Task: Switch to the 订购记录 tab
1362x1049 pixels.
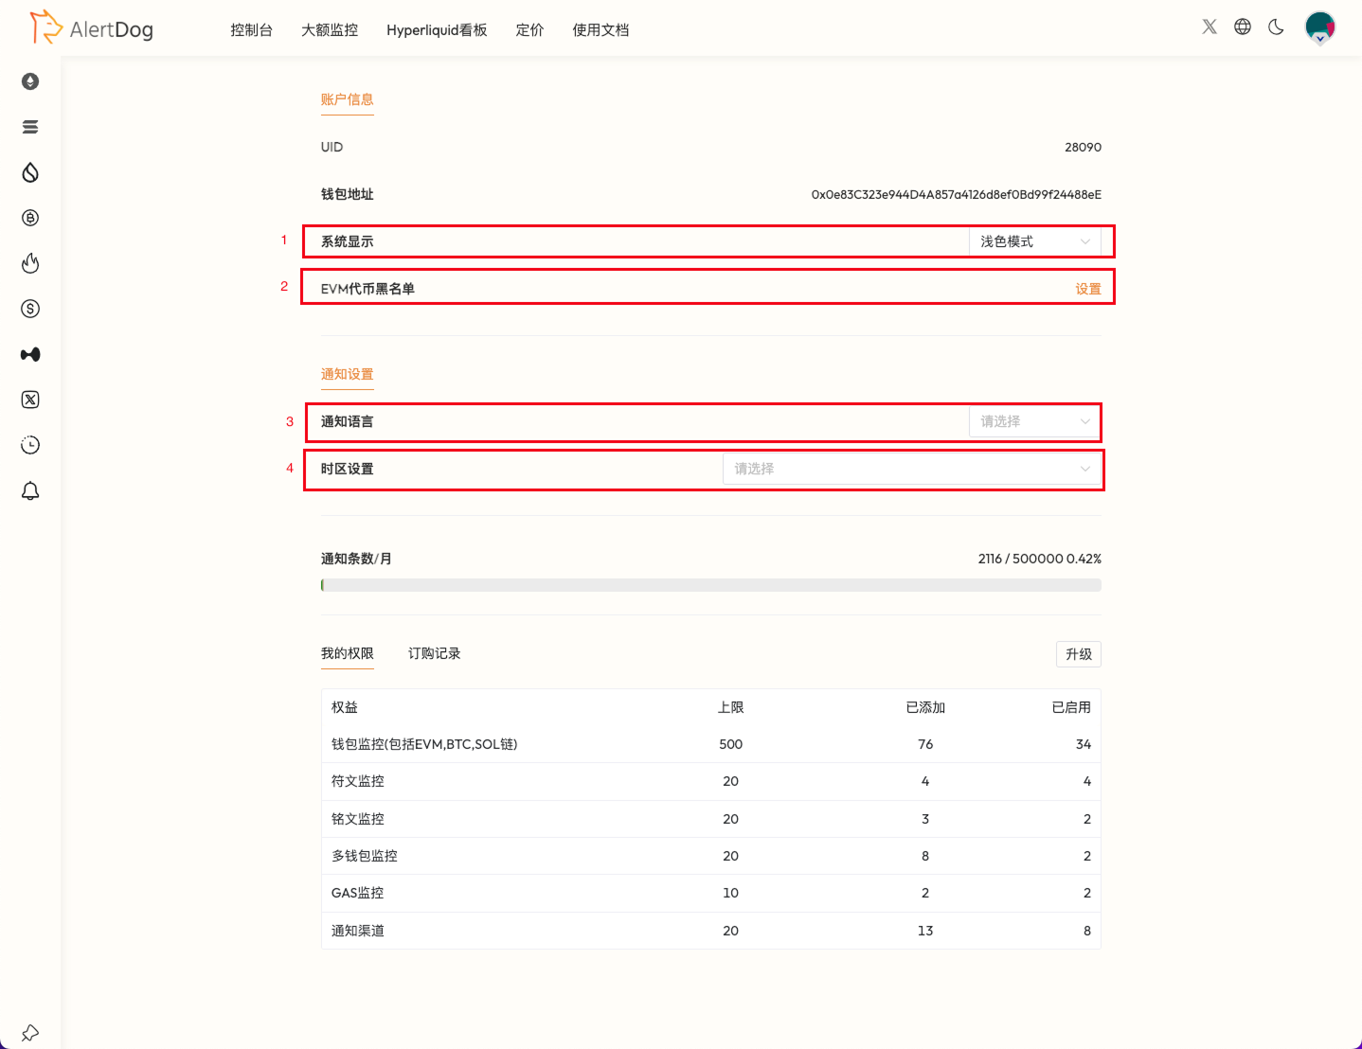Action: tap(434, 653)
